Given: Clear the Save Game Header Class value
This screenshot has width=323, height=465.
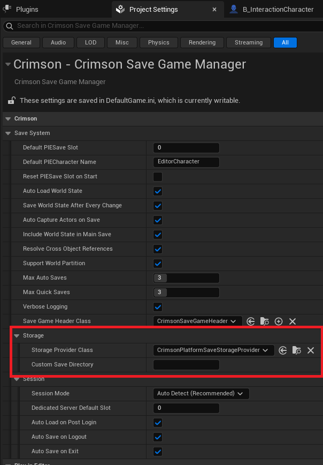Looking at the screenshot, I should [293, 321].
